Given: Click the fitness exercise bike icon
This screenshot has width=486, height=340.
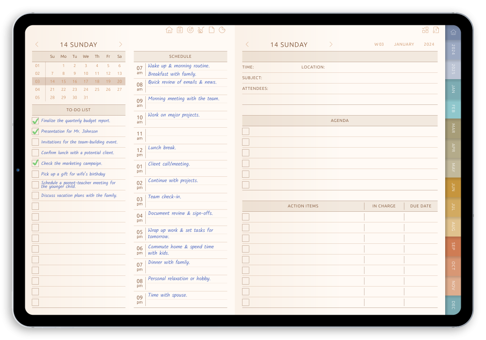Looking at the screenshot, I should click(201, 30).
